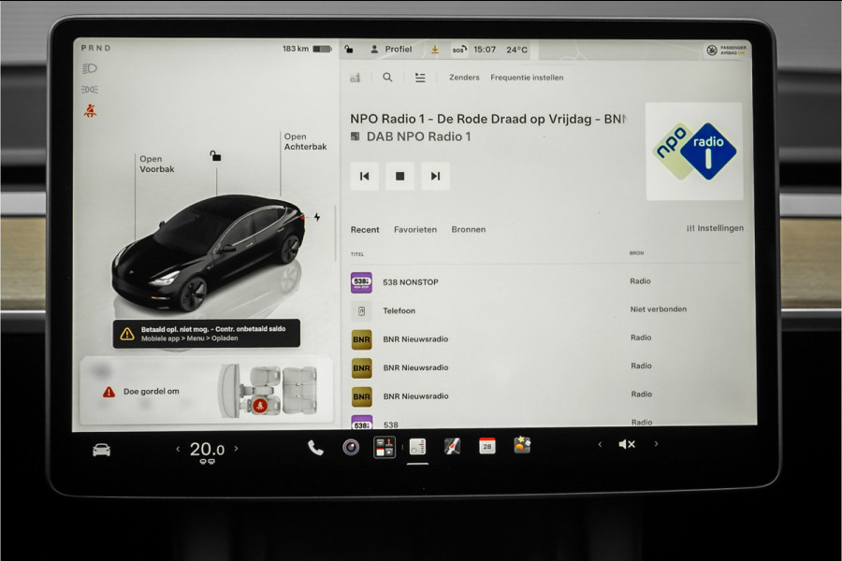Tap the PRND gear indicator

click(x=95, y=48)
